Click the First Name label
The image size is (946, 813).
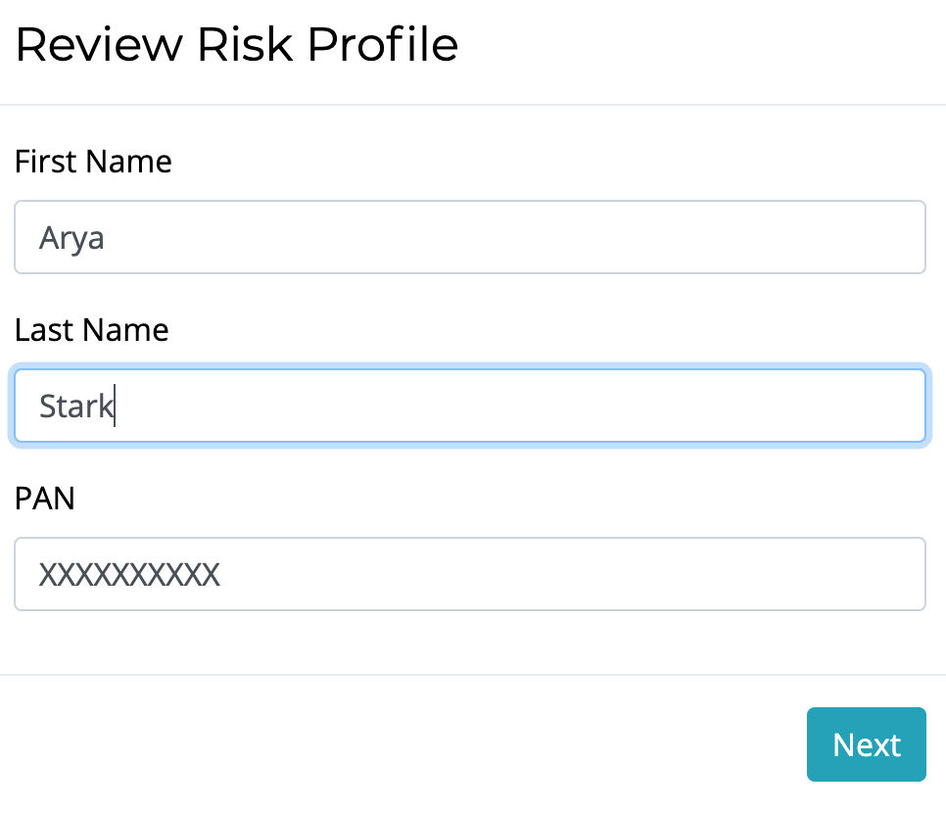[93, 162]
